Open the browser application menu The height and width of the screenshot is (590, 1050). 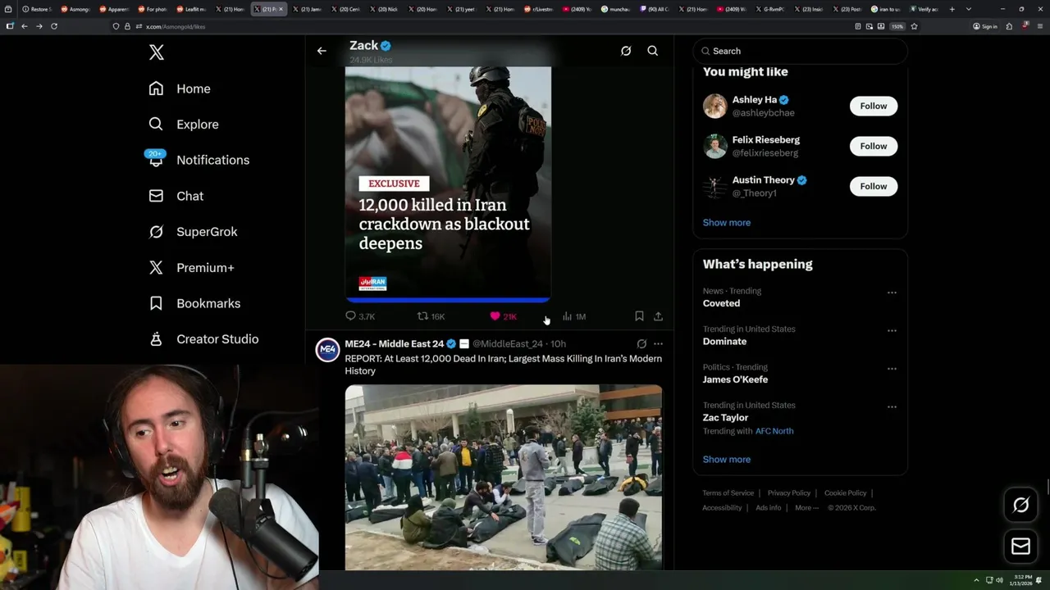point(1040,26)
